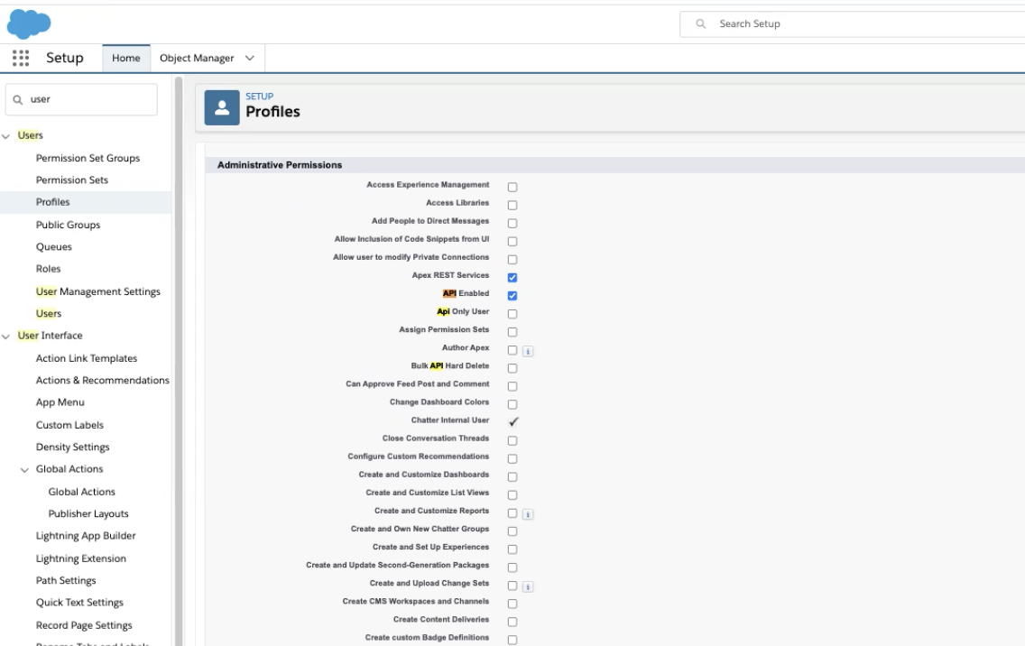
Task: Go to Permission Sets
Action: click(x=72, y=180)
